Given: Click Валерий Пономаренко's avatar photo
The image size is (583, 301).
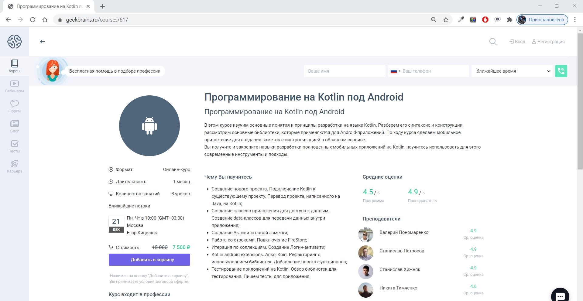Looking at the screenshot, I should pyautogui.click(x=366, y=234).
